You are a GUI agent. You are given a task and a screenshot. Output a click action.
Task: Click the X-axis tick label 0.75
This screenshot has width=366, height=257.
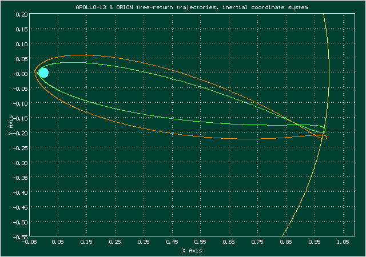(257, 242)
